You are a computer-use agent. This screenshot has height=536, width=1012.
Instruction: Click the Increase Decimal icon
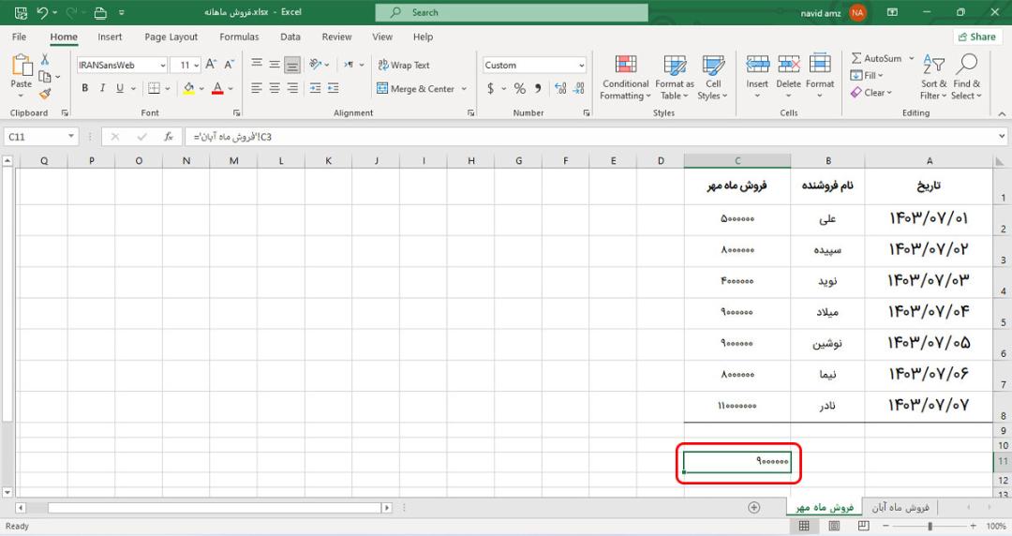click(560, 88)
